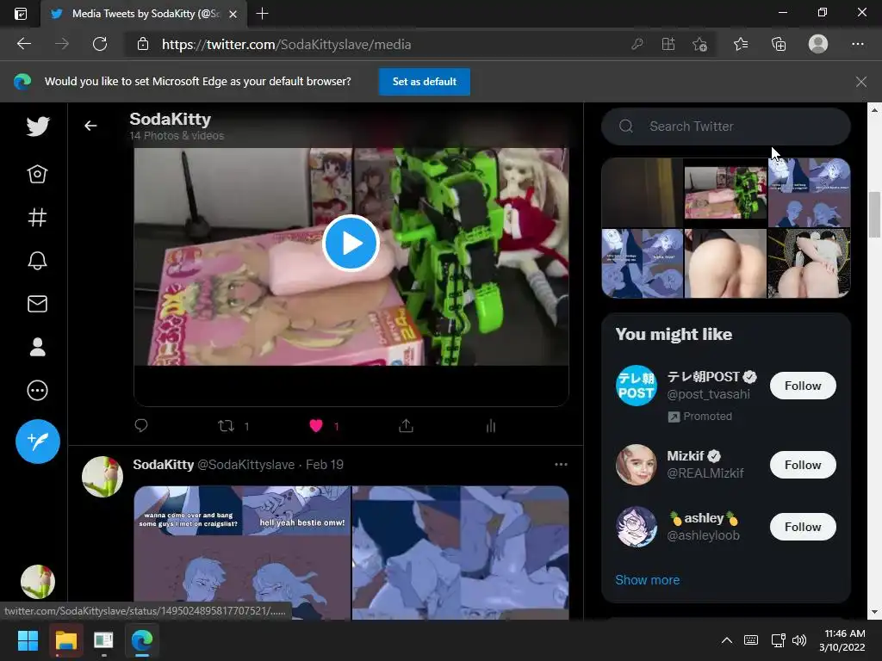Open Edge settings and more menu

[x=857, y=44]
